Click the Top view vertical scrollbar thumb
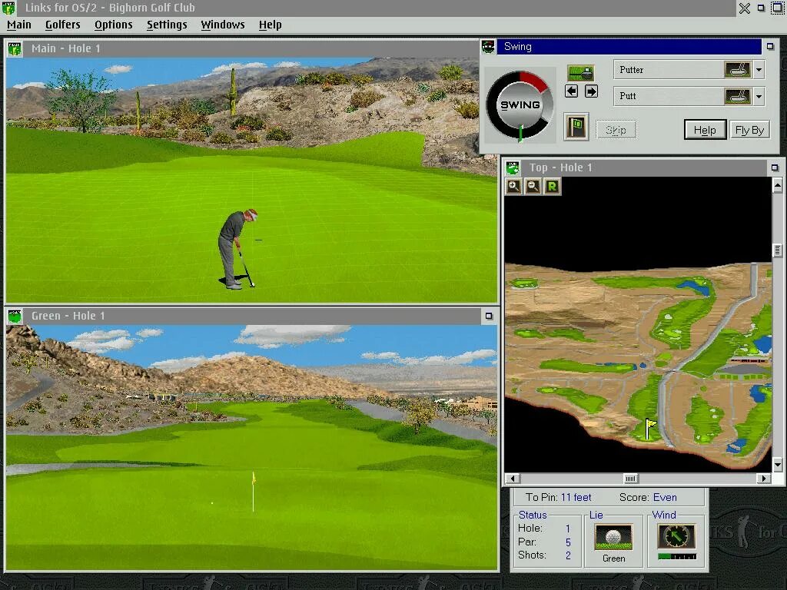 pos(778,250)
